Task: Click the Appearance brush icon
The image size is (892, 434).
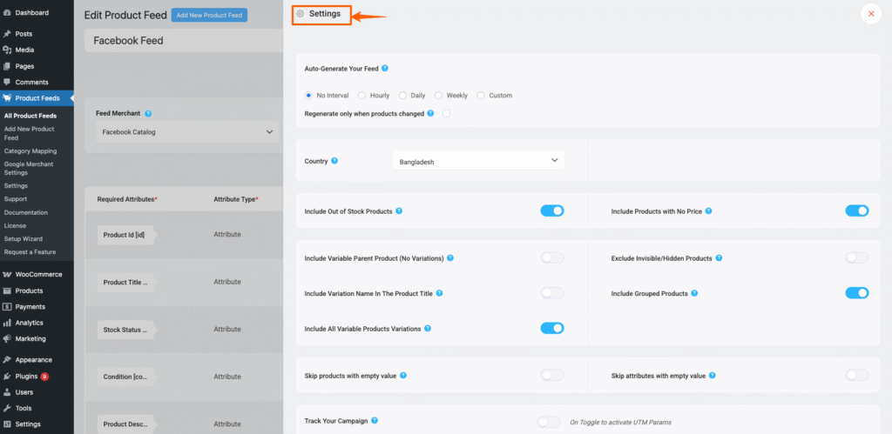Action: pos(7,359)
